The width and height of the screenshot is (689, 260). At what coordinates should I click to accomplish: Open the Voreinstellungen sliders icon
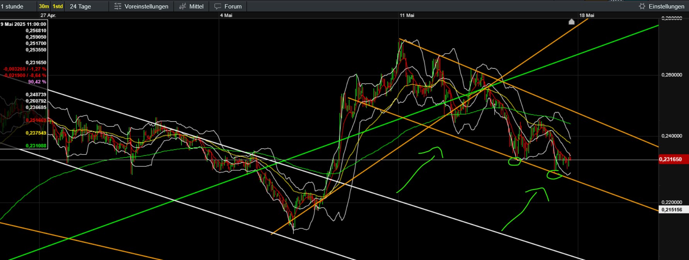pyautogui.click(x=118, y=6)
